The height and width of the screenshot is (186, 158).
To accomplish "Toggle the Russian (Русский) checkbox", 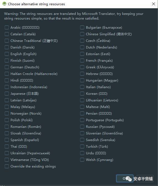I will [x=82, y=127].
